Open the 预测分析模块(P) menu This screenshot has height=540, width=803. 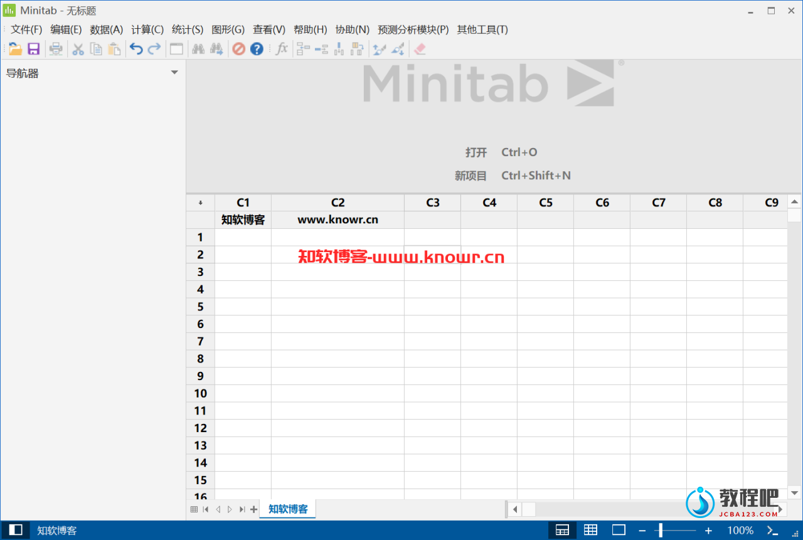[413, 29]
